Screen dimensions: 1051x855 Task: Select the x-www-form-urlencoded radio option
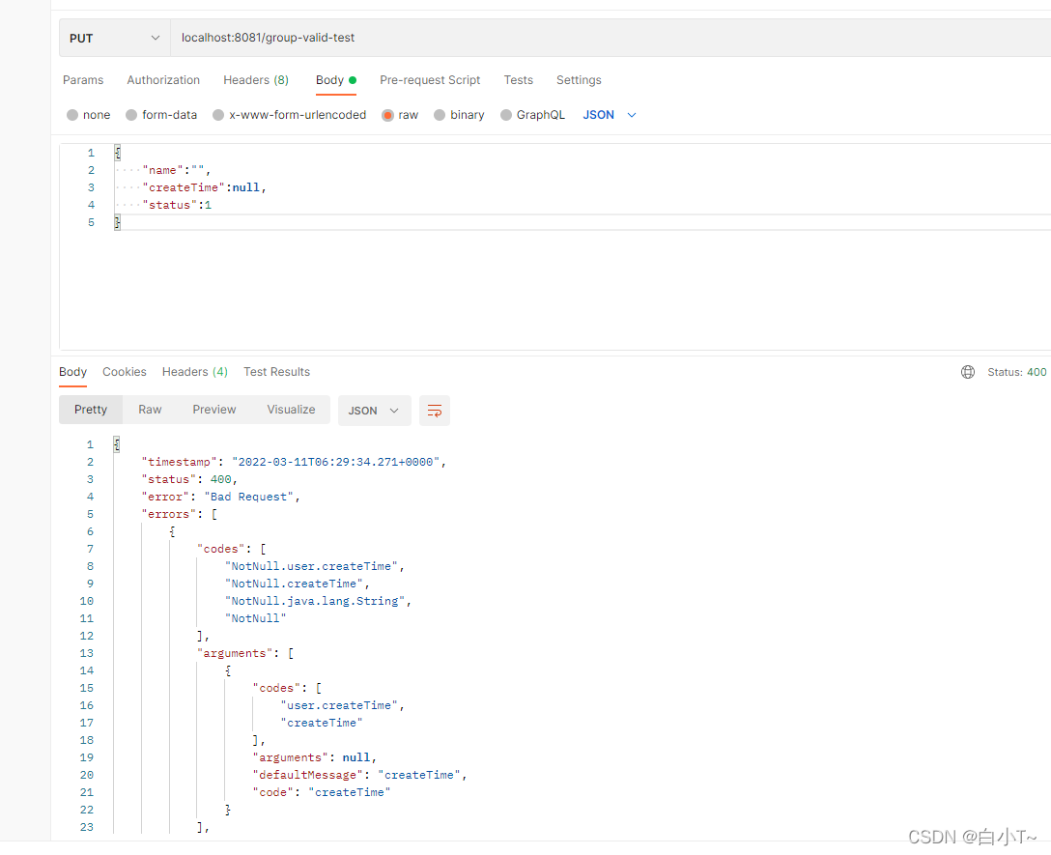[218, 115]
